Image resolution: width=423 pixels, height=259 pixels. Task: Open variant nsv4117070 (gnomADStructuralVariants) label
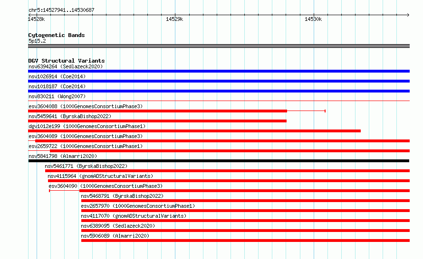(134, 216)
